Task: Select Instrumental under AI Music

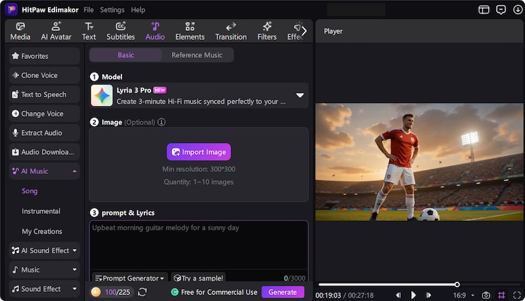Action: pos(41,211)
